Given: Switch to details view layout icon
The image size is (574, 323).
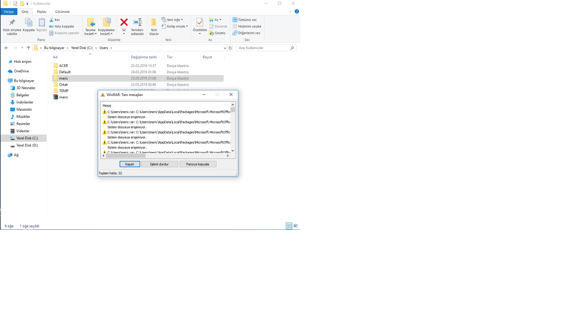Looking at the screenshot, I should (x=289, y=226).
